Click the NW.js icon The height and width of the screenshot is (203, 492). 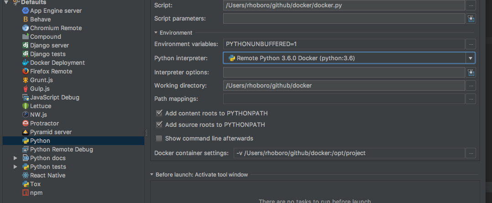tap(26, 115)
